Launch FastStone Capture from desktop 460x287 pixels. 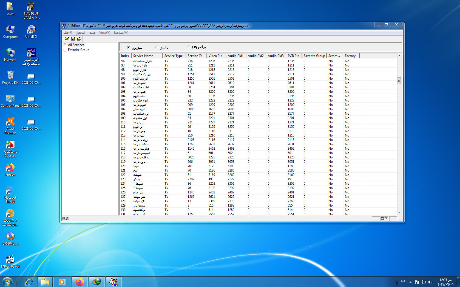(x=10, y=149)
